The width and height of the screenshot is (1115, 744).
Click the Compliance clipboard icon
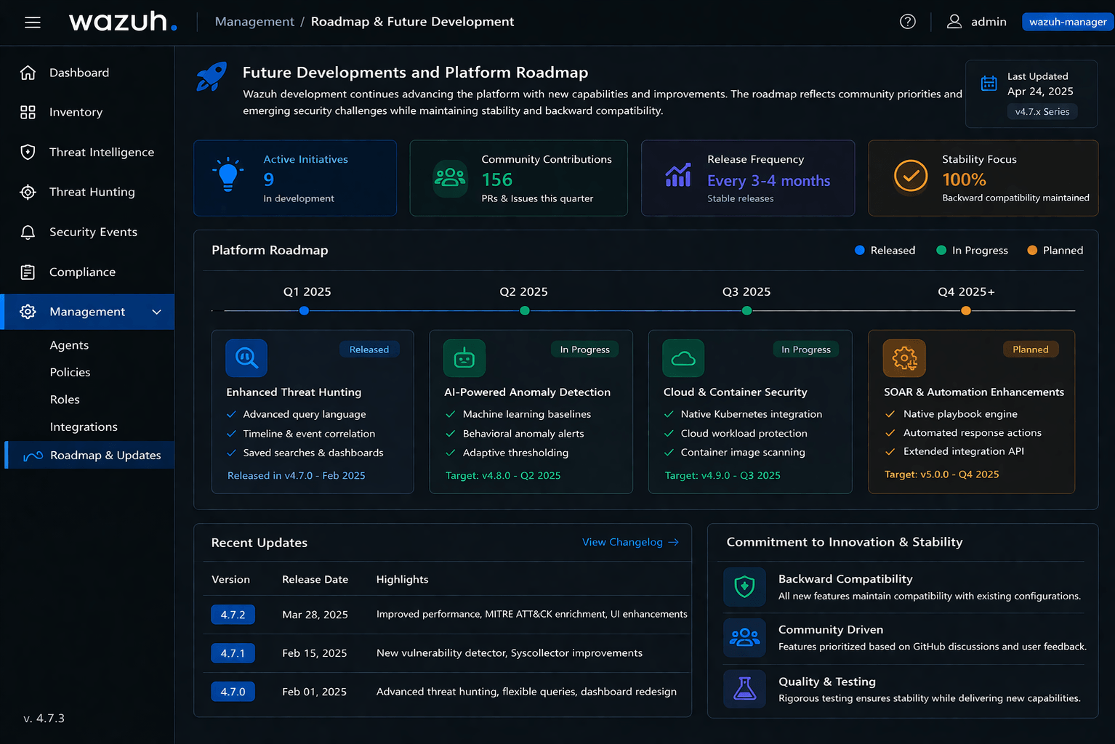(x=28, y=272)
